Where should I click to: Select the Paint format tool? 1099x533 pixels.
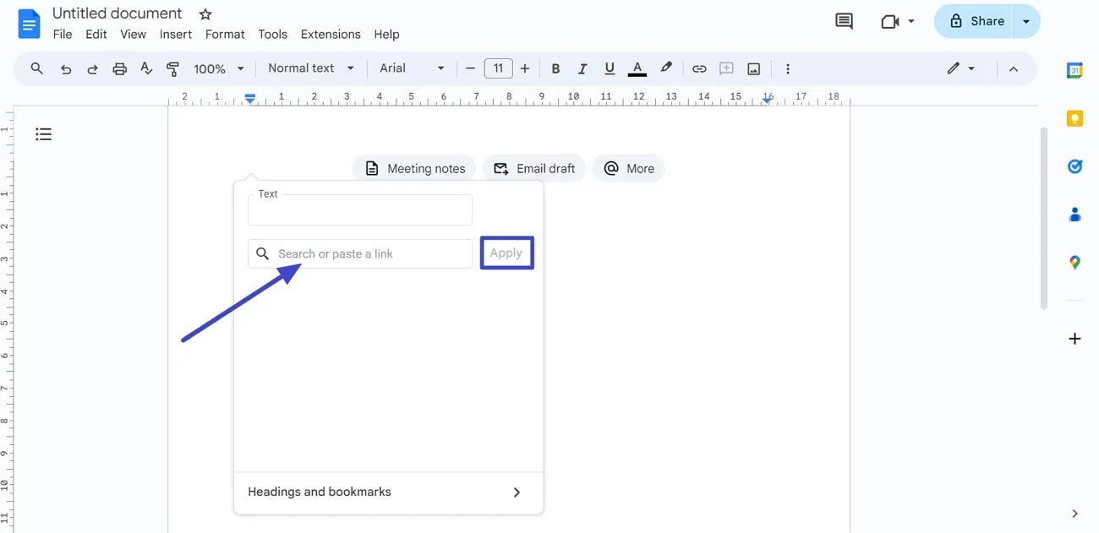[173, 68]
